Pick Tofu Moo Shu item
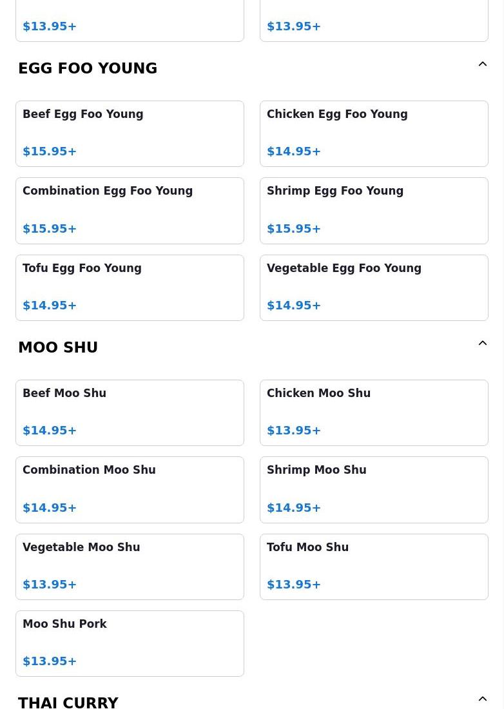Viewport: 504px width, 709px height. (374, 567)
